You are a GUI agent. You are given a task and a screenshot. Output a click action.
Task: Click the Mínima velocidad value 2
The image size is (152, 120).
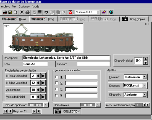click(33, 76)
